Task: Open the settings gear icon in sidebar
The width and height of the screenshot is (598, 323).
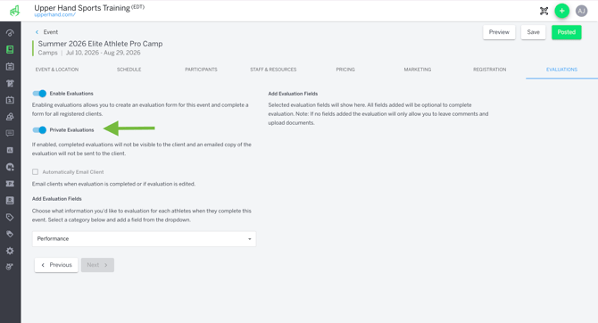Action: 10,251
